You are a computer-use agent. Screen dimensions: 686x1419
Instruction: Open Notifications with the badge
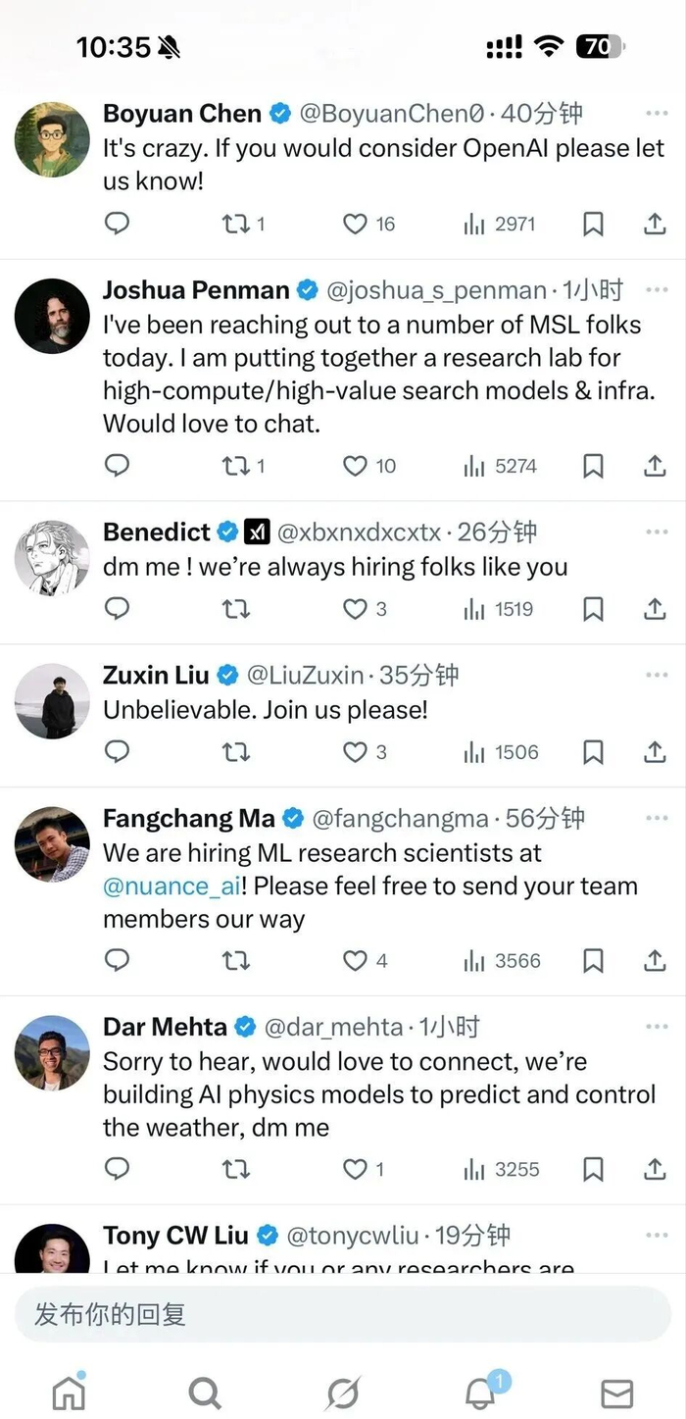click(x=480, y=1392)
